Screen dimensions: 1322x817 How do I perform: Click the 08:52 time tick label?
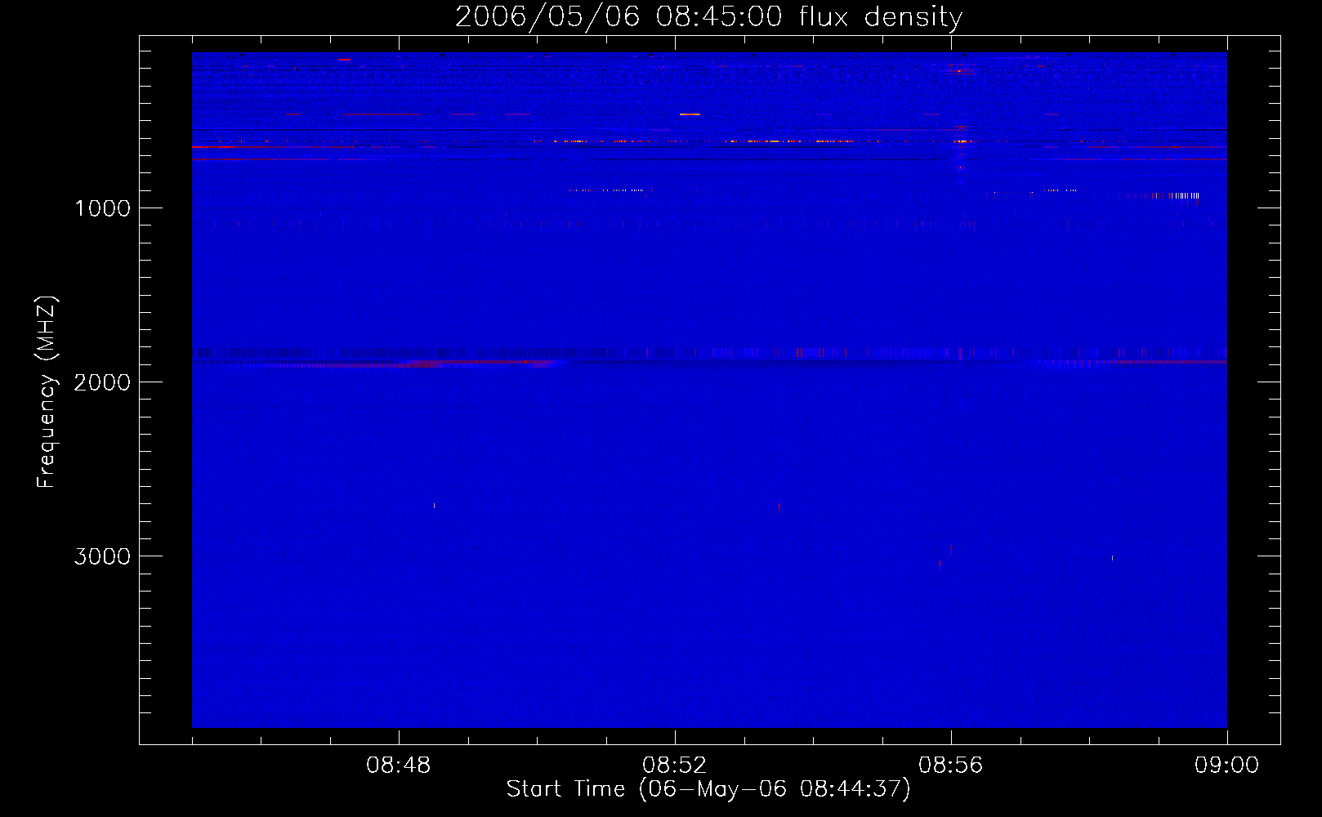pos(675,766)
